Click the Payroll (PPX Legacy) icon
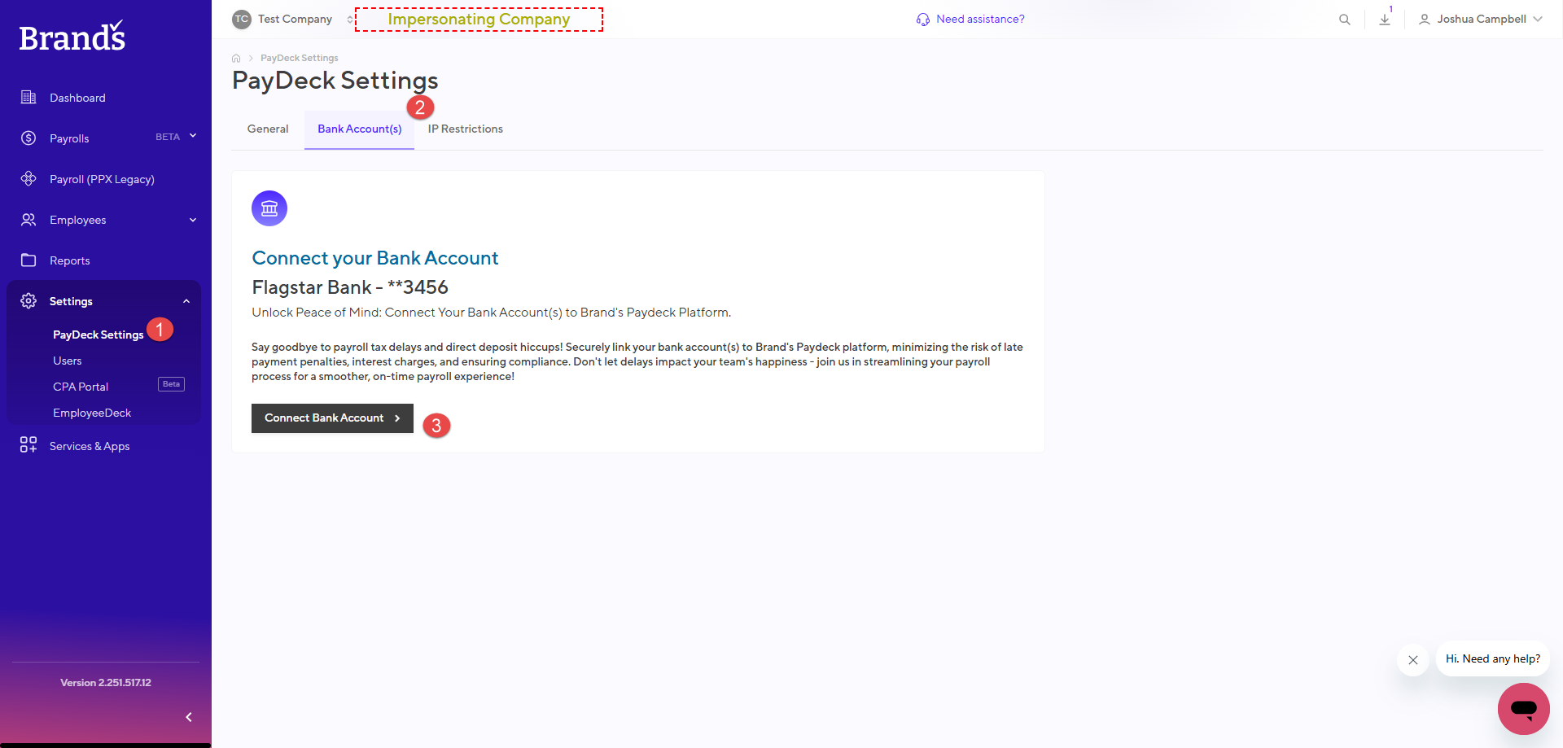The height and width of the screenshot is (748, 1563). (x=28, y=179)
